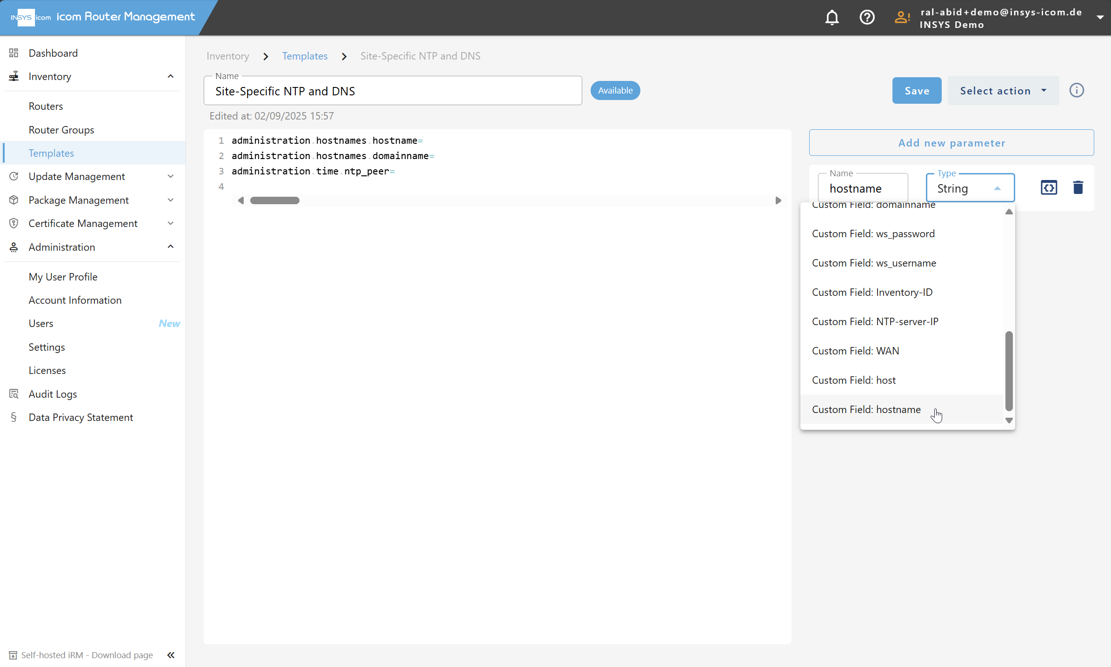The image size is (1111, 667).
Task: Close the Type String dropdown
Action: 970,188
